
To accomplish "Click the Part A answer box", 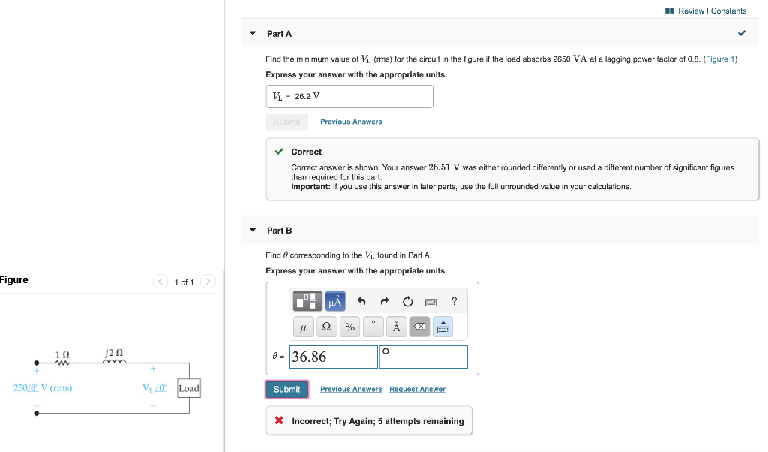I will coord(349,97).
